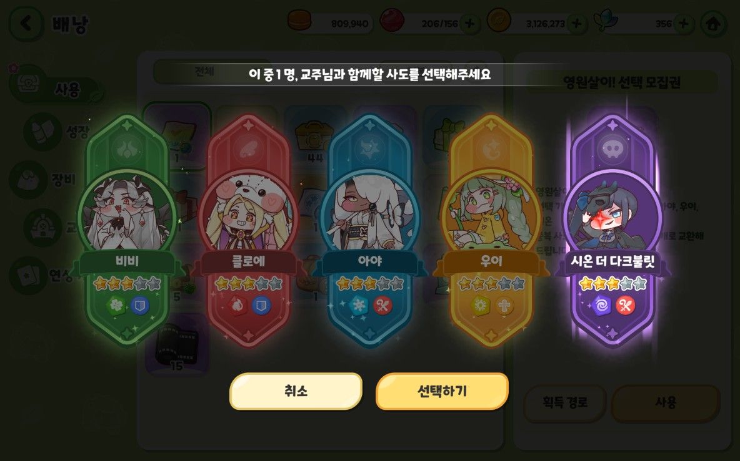This screenshot has width=740, height=461.
Task: Click the 취소 cancel button
Action: coord(296,391)
